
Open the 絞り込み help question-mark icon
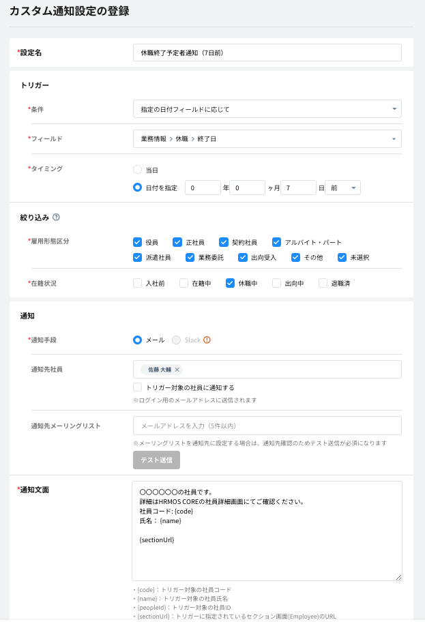57,217
